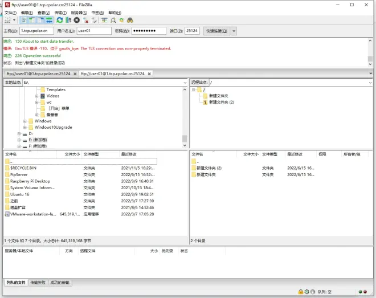Expand the Windows10Upgrade folder node
Screen dimensions: 376x298
(25, 127)
